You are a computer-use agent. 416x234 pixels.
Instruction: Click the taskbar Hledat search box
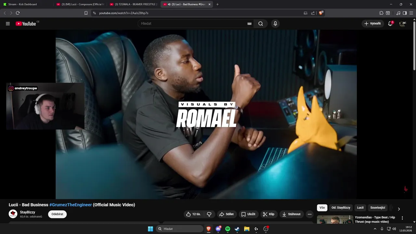tap(179, 229)
